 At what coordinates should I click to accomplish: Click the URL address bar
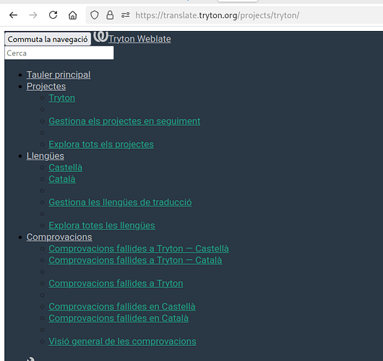coord(234,15)
